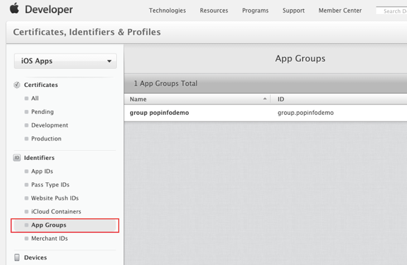Select the group popinfodemo row name

(159, 113)
